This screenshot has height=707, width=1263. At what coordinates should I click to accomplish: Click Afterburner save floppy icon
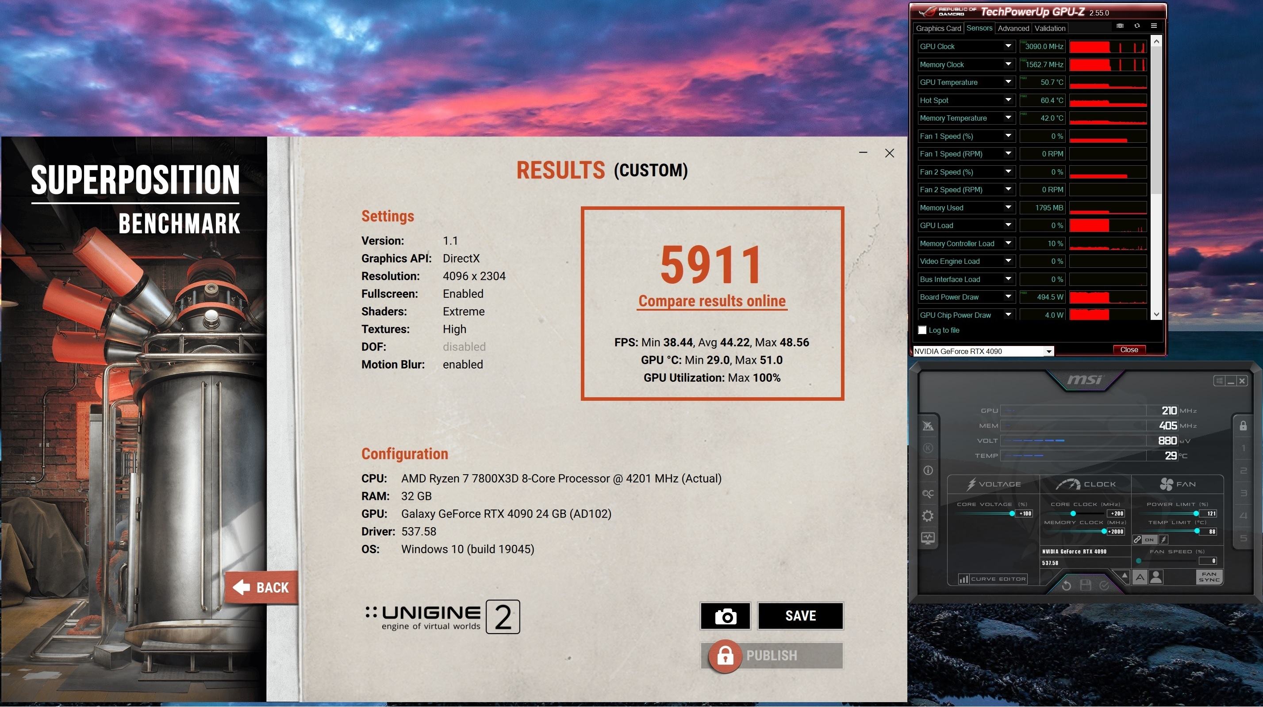[x=1086, y=585]
